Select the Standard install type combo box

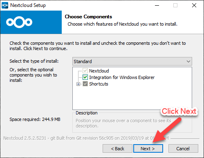coord(132,61)
